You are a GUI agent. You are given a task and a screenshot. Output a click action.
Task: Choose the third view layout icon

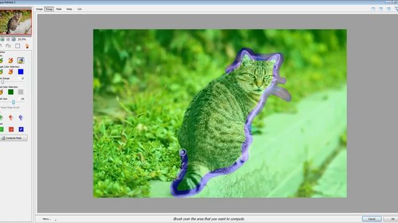(389, 9)
